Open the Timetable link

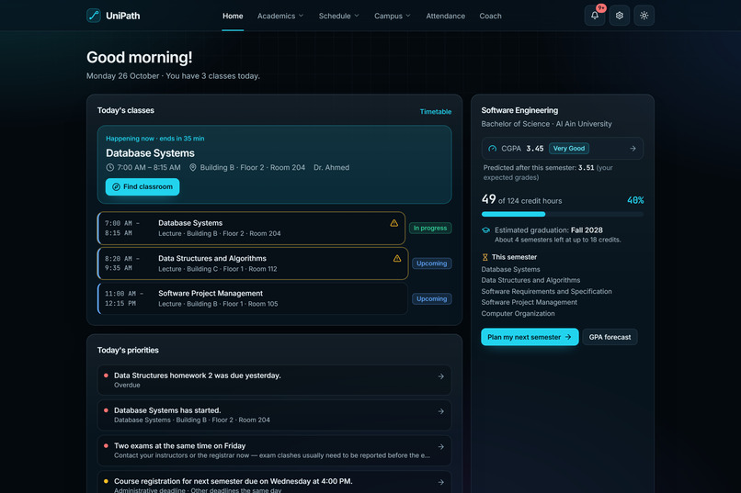[x=435, y=112]
